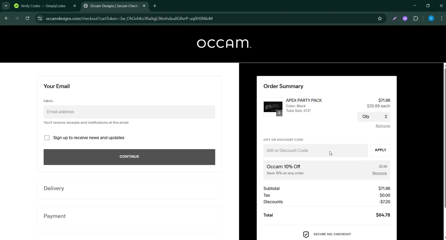Open the purple feather extension icon

click(395, 18)
